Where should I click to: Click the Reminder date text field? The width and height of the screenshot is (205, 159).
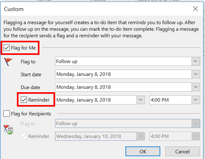coord(96,100)
